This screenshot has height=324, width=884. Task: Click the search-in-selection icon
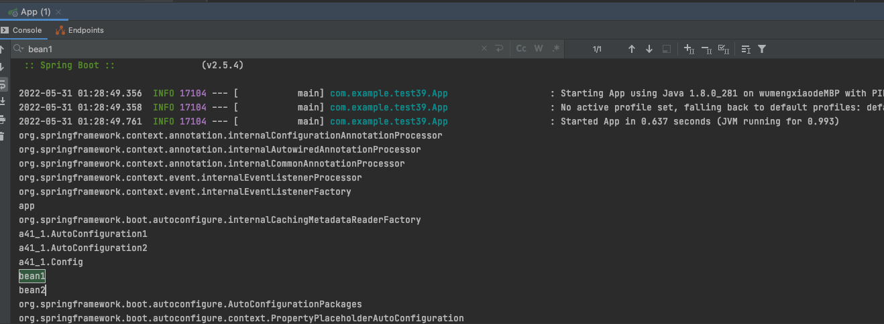click(x=667, y=49)
